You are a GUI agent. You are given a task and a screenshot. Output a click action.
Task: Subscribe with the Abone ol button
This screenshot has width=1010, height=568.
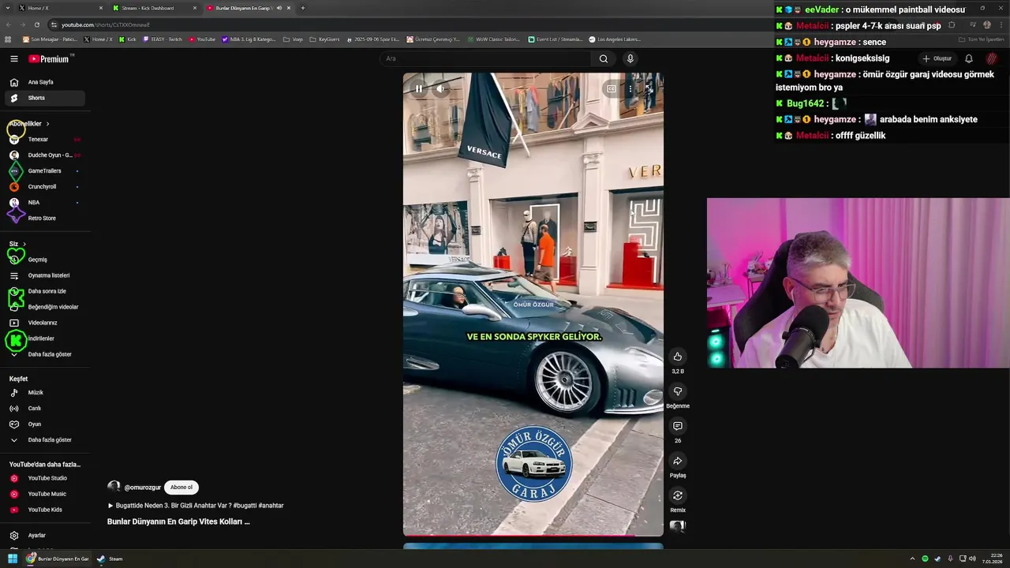click(181, 488)
